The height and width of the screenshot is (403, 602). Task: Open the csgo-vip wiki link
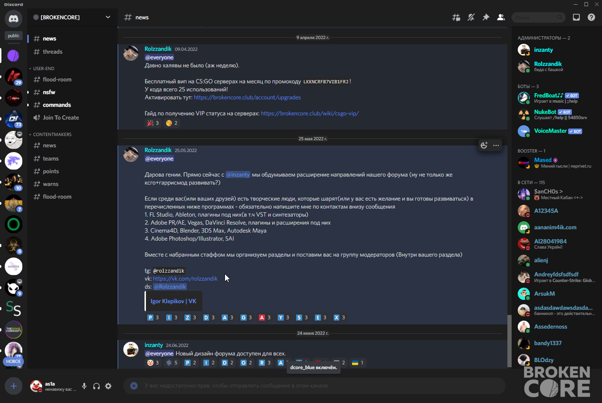[x=310, y=113]
